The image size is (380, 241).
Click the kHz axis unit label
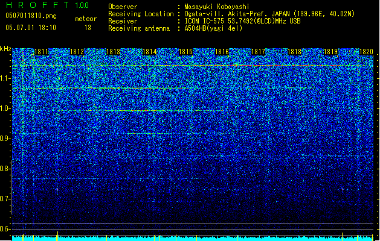[5, 49]
